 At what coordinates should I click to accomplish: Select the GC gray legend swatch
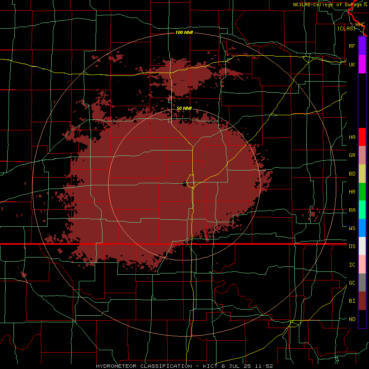pyautogui.click(x=362, y=282)
